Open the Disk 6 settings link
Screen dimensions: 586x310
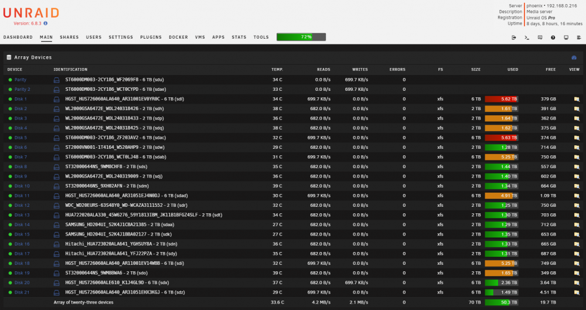(x=21, y=147)
